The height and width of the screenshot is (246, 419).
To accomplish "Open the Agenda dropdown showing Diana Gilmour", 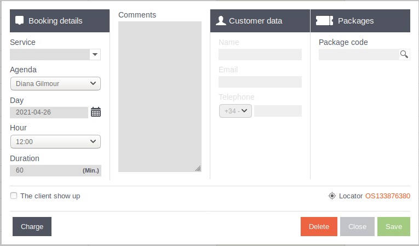I will tap(55, 84).
